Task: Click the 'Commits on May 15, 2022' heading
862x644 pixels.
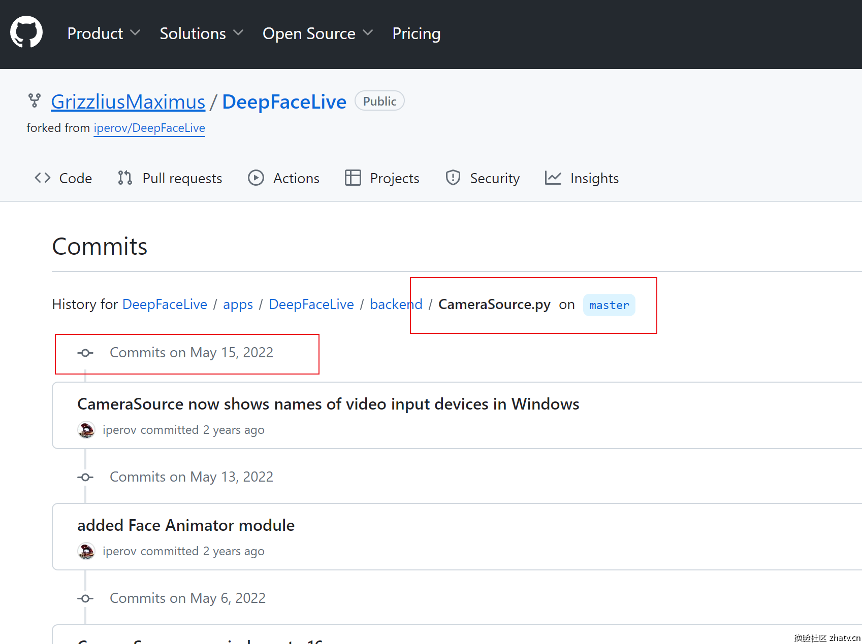Action: 191,352
